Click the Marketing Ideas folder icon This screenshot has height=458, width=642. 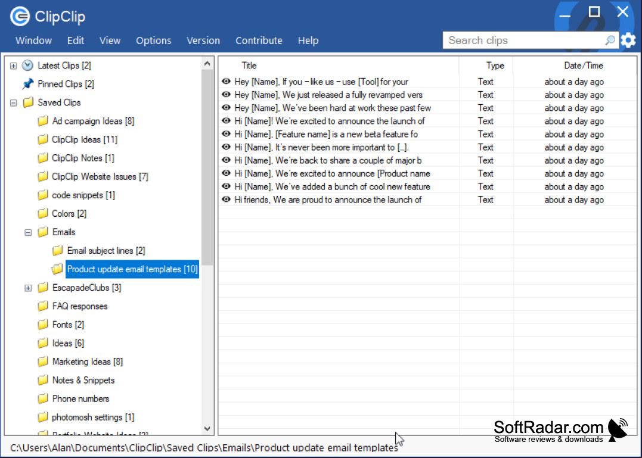pyautogui.click(x=42, y=362)
